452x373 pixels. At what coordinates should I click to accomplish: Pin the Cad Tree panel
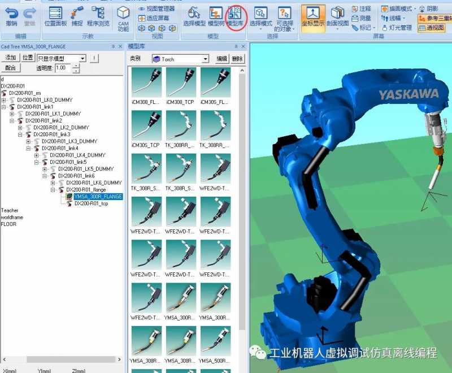click(112, 46)
